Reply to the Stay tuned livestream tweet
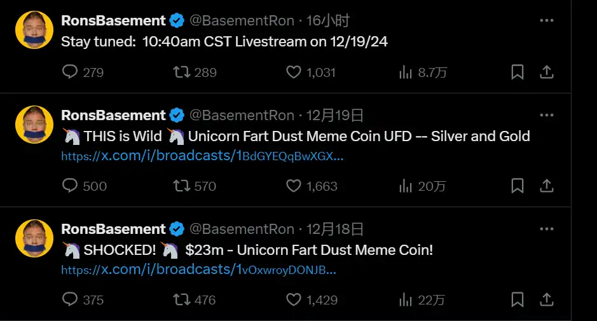 70,72
